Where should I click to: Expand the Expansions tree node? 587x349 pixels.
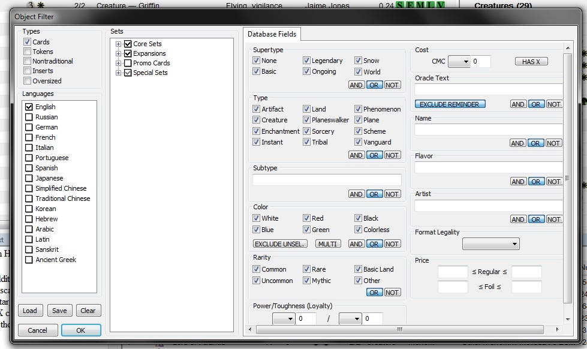click(119, 53)
